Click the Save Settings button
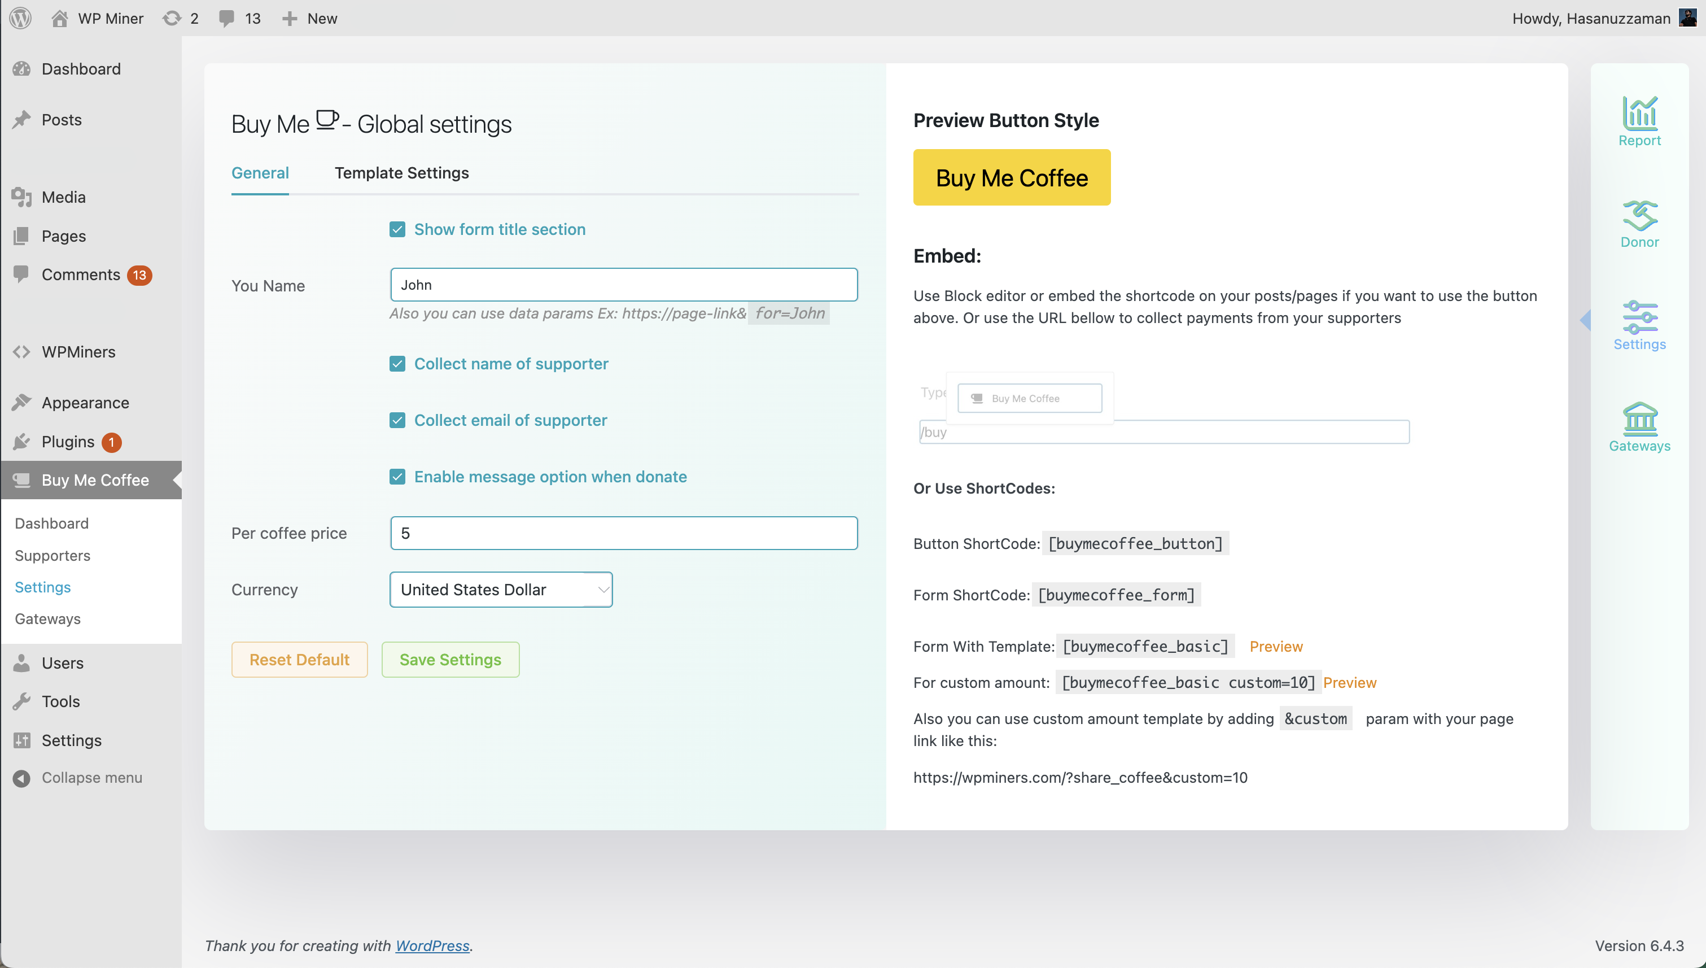Screen dimensions: 1706x968 450,660
